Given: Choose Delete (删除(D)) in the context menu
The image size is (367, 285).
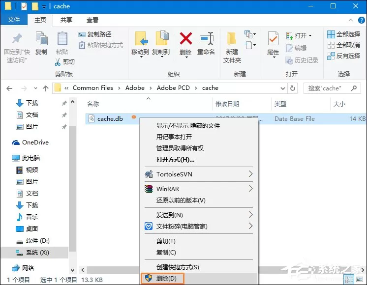Looking at the screenshot, I should click(x=199, y=278).
